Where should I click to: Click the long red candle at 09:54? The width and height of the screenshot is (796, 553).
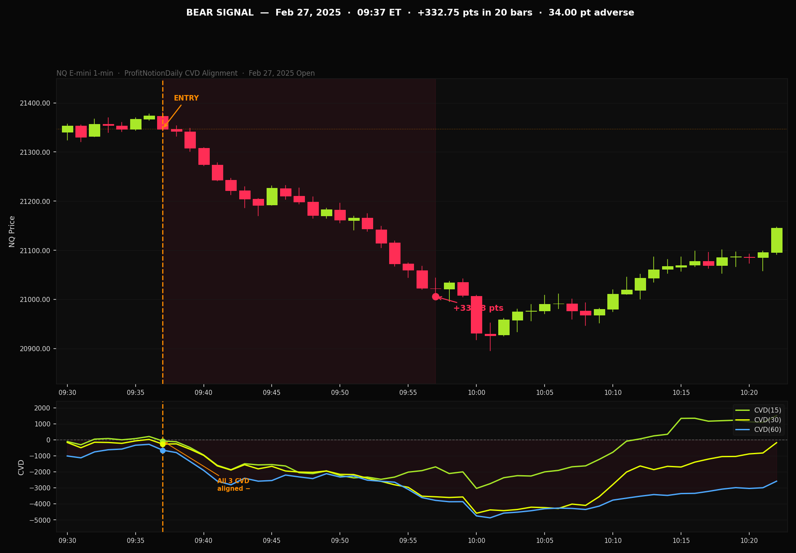click(395, 253)
